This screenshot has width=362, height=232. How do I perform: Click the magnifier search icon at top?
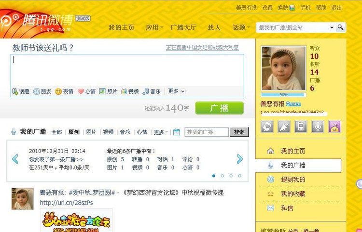(341, 27)
